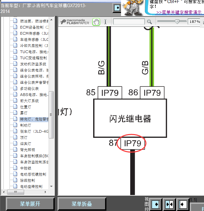This screenshot has width=204, height=211.
Task: Open the TUC电源、接地 tree item
Action: (x=34, y=52)
